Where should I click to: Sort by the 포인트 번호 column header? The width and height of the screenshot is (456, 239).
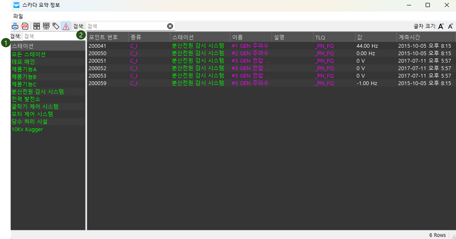pyautogui.click(x=103, y=37)
